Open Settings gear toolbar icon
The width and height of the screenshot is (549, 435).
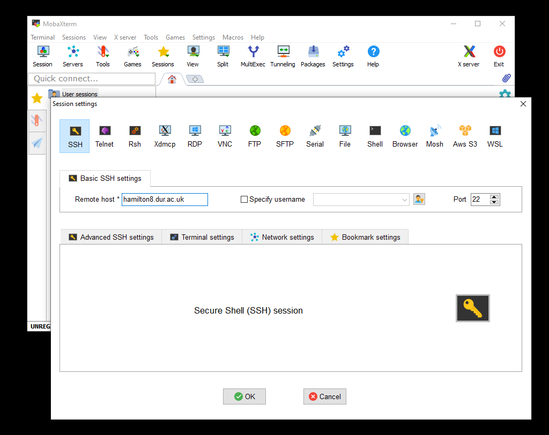pyautogui.click(x=343, y=56)
